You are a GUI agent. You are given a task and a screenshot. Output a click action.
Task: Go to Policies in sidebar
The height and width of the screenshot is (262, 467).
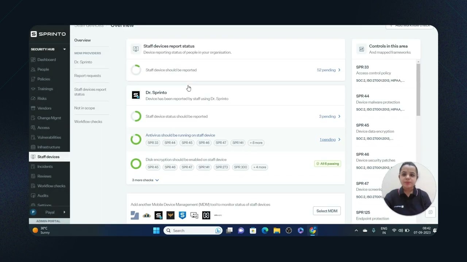44,79
